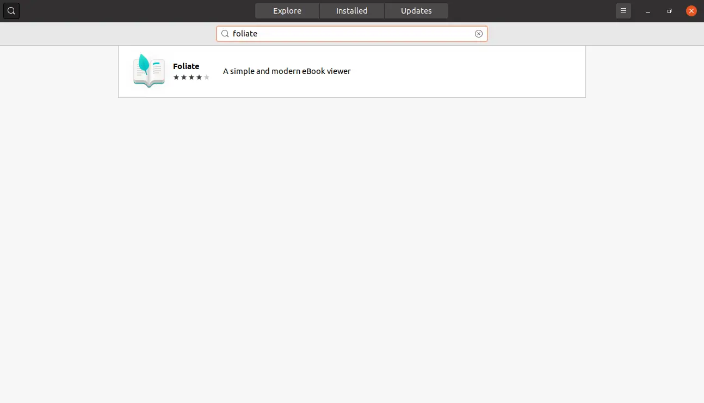Go to the Updates tab

[x=416, y=11]
